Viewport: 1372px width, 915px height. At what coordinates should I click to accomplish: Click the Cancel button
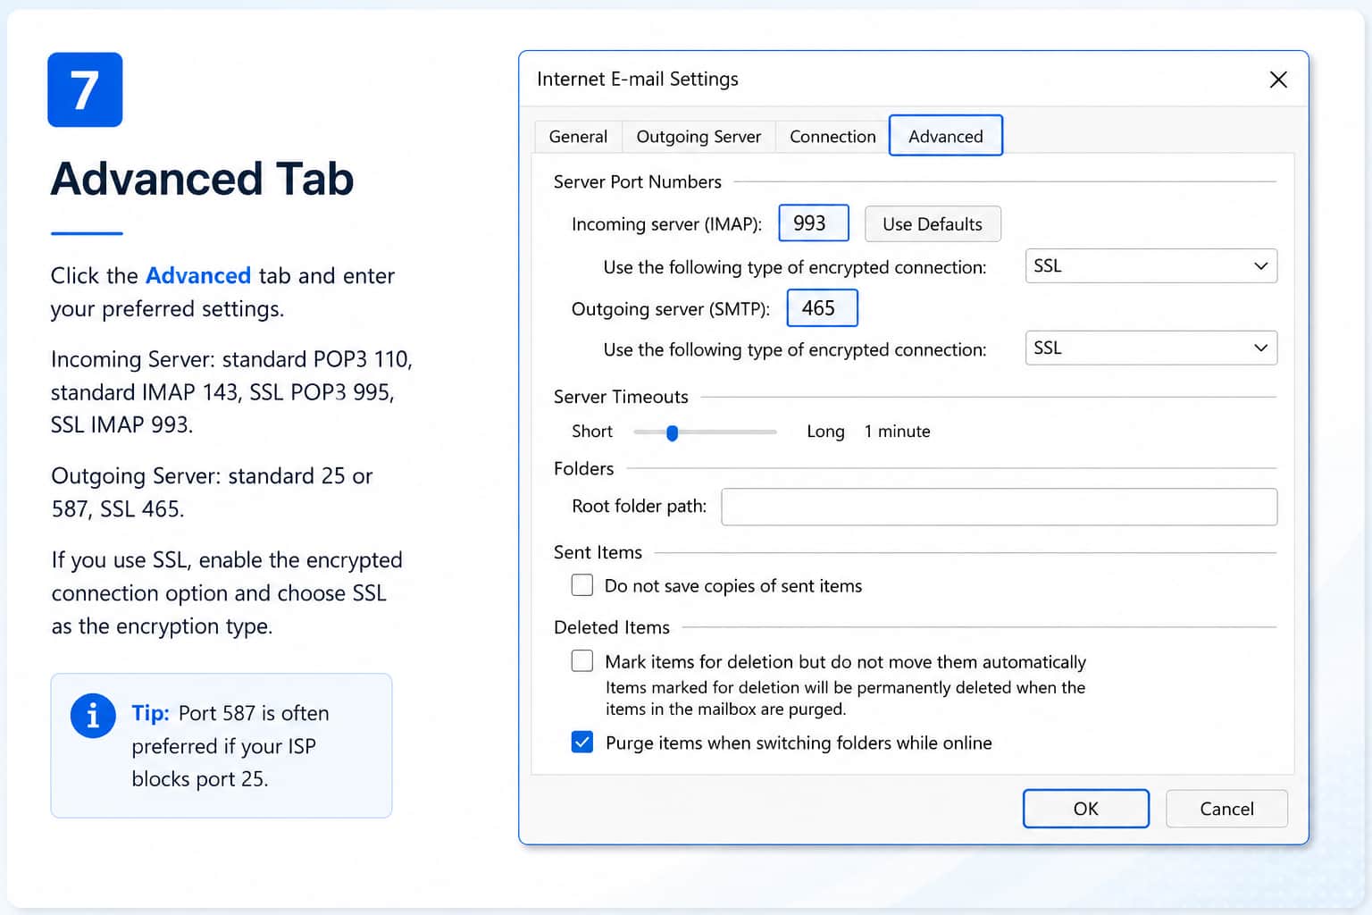1226,809
